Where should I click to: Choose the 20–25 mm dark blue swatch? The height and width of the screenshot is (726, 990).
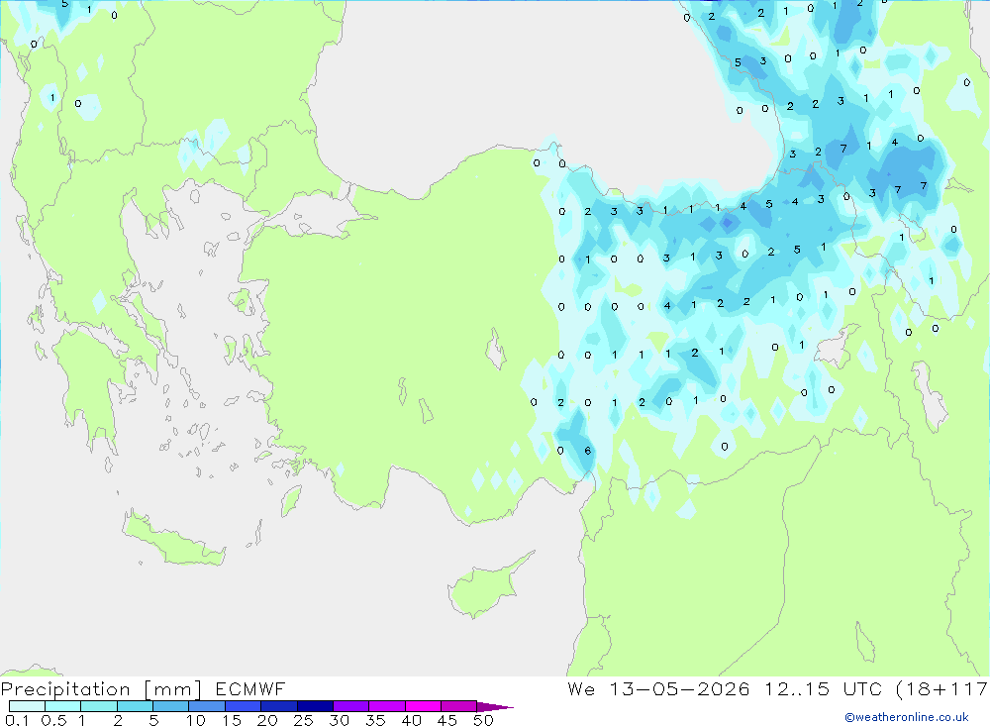coord(279,706)
